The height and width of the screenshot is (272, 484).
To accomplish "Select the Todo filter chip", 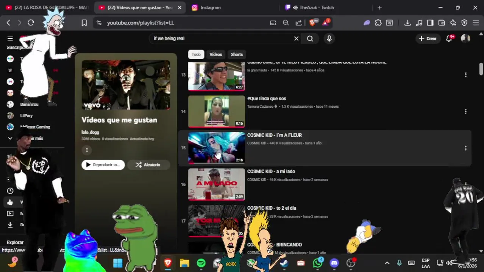I will click(x=196, y=54).
